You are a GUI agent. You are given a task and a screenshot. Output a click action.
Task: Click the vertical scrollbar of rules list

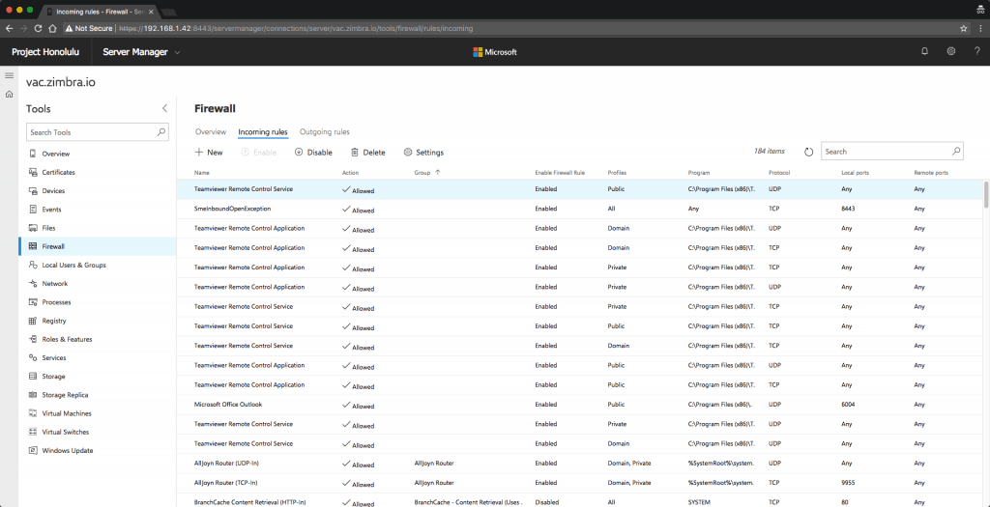(x=985, y=194)
